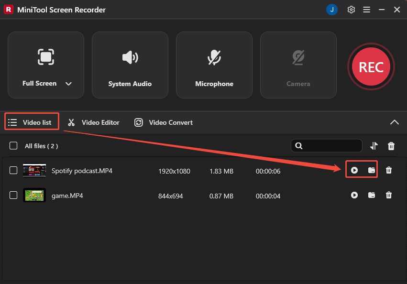Toggle System Audio recording
The width and height of the screenshot is (407, 284).
click(130, 65)
